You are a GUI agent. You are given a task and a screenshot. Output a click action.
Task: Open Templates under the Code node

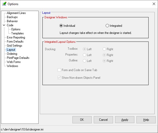coord(17,33)
